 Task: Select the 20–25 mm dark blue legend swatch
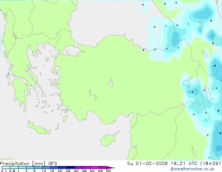(63, 167)
